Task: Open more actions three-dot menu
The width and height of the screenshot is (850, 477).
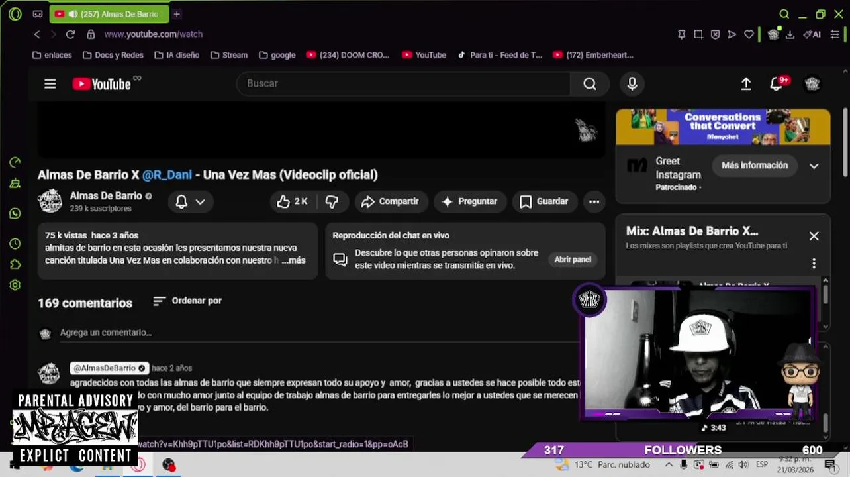Action: (x=594, y=201)
